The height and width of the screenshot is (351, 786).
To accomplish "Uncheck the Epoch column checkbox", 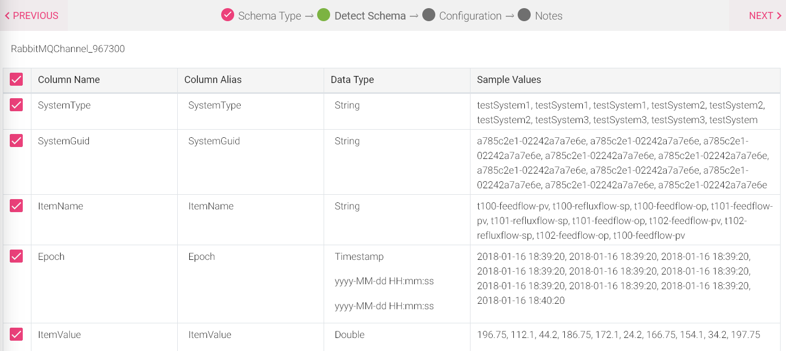I will pos(17,256).
